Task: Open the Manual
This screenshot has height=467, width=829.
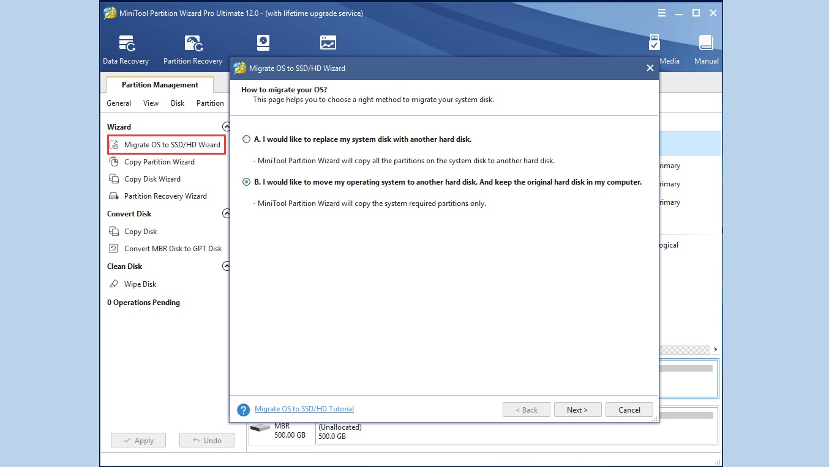Action: click(x=706, y=50)
